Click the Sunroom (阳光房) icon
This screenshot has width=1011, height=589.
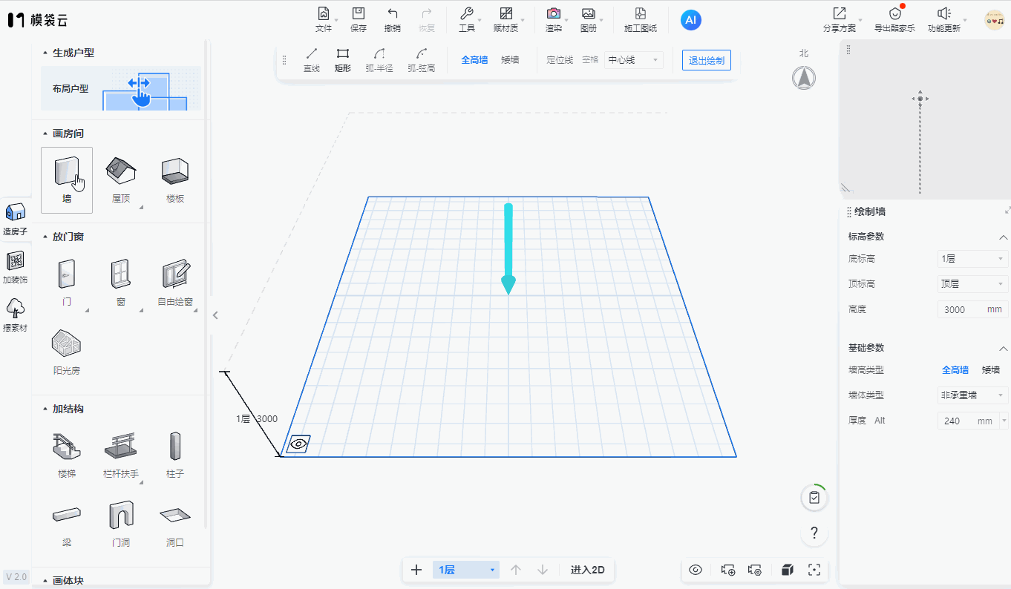click(x=67, y=350)
